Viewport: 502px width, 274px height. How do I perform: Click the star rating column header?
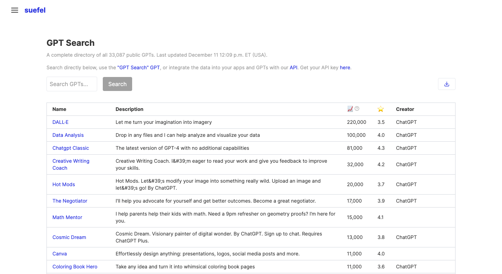[381, 109]
